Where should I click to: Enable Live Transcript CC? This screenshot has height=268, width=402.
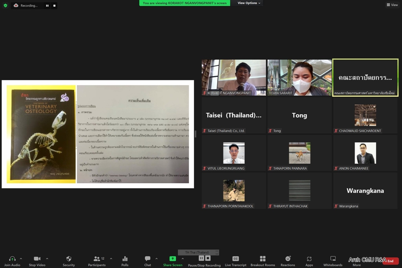(236, 261)
